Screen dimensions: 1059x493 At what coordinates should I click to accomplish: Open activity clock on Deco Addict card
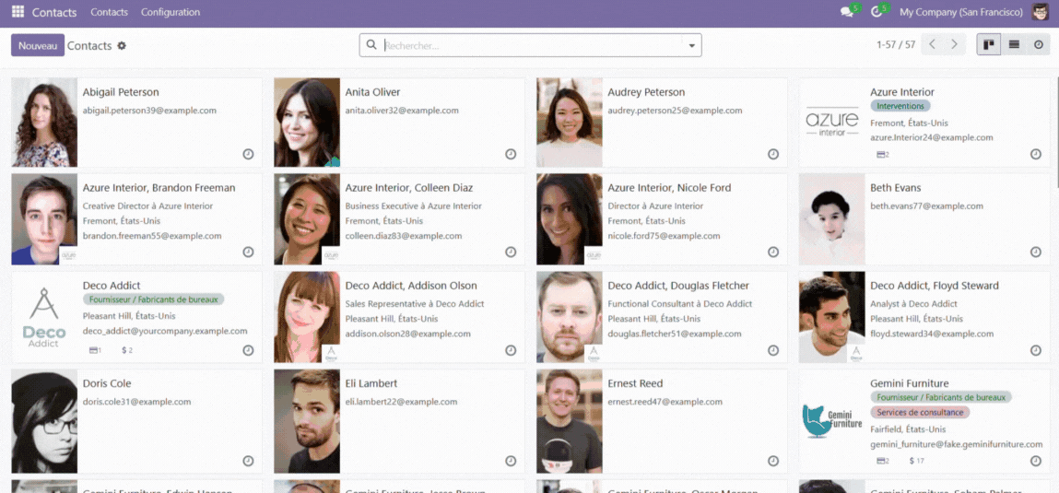coord(248,350)
